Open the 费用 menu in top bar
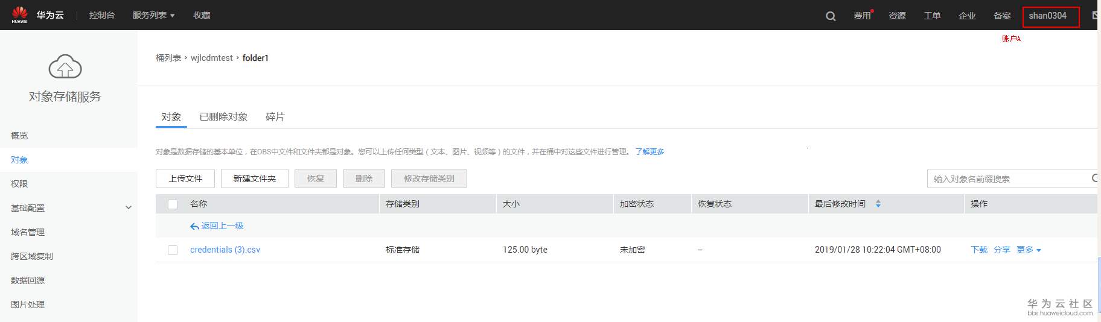Viewport: 1101px width, 322px height. point(862,16)
